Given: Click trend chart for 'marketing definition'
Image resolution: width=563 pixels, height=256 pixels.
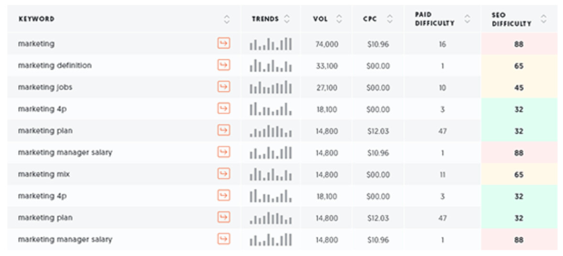Looking at the screenshot, I should pyautogui.click(x=271, y=65).
